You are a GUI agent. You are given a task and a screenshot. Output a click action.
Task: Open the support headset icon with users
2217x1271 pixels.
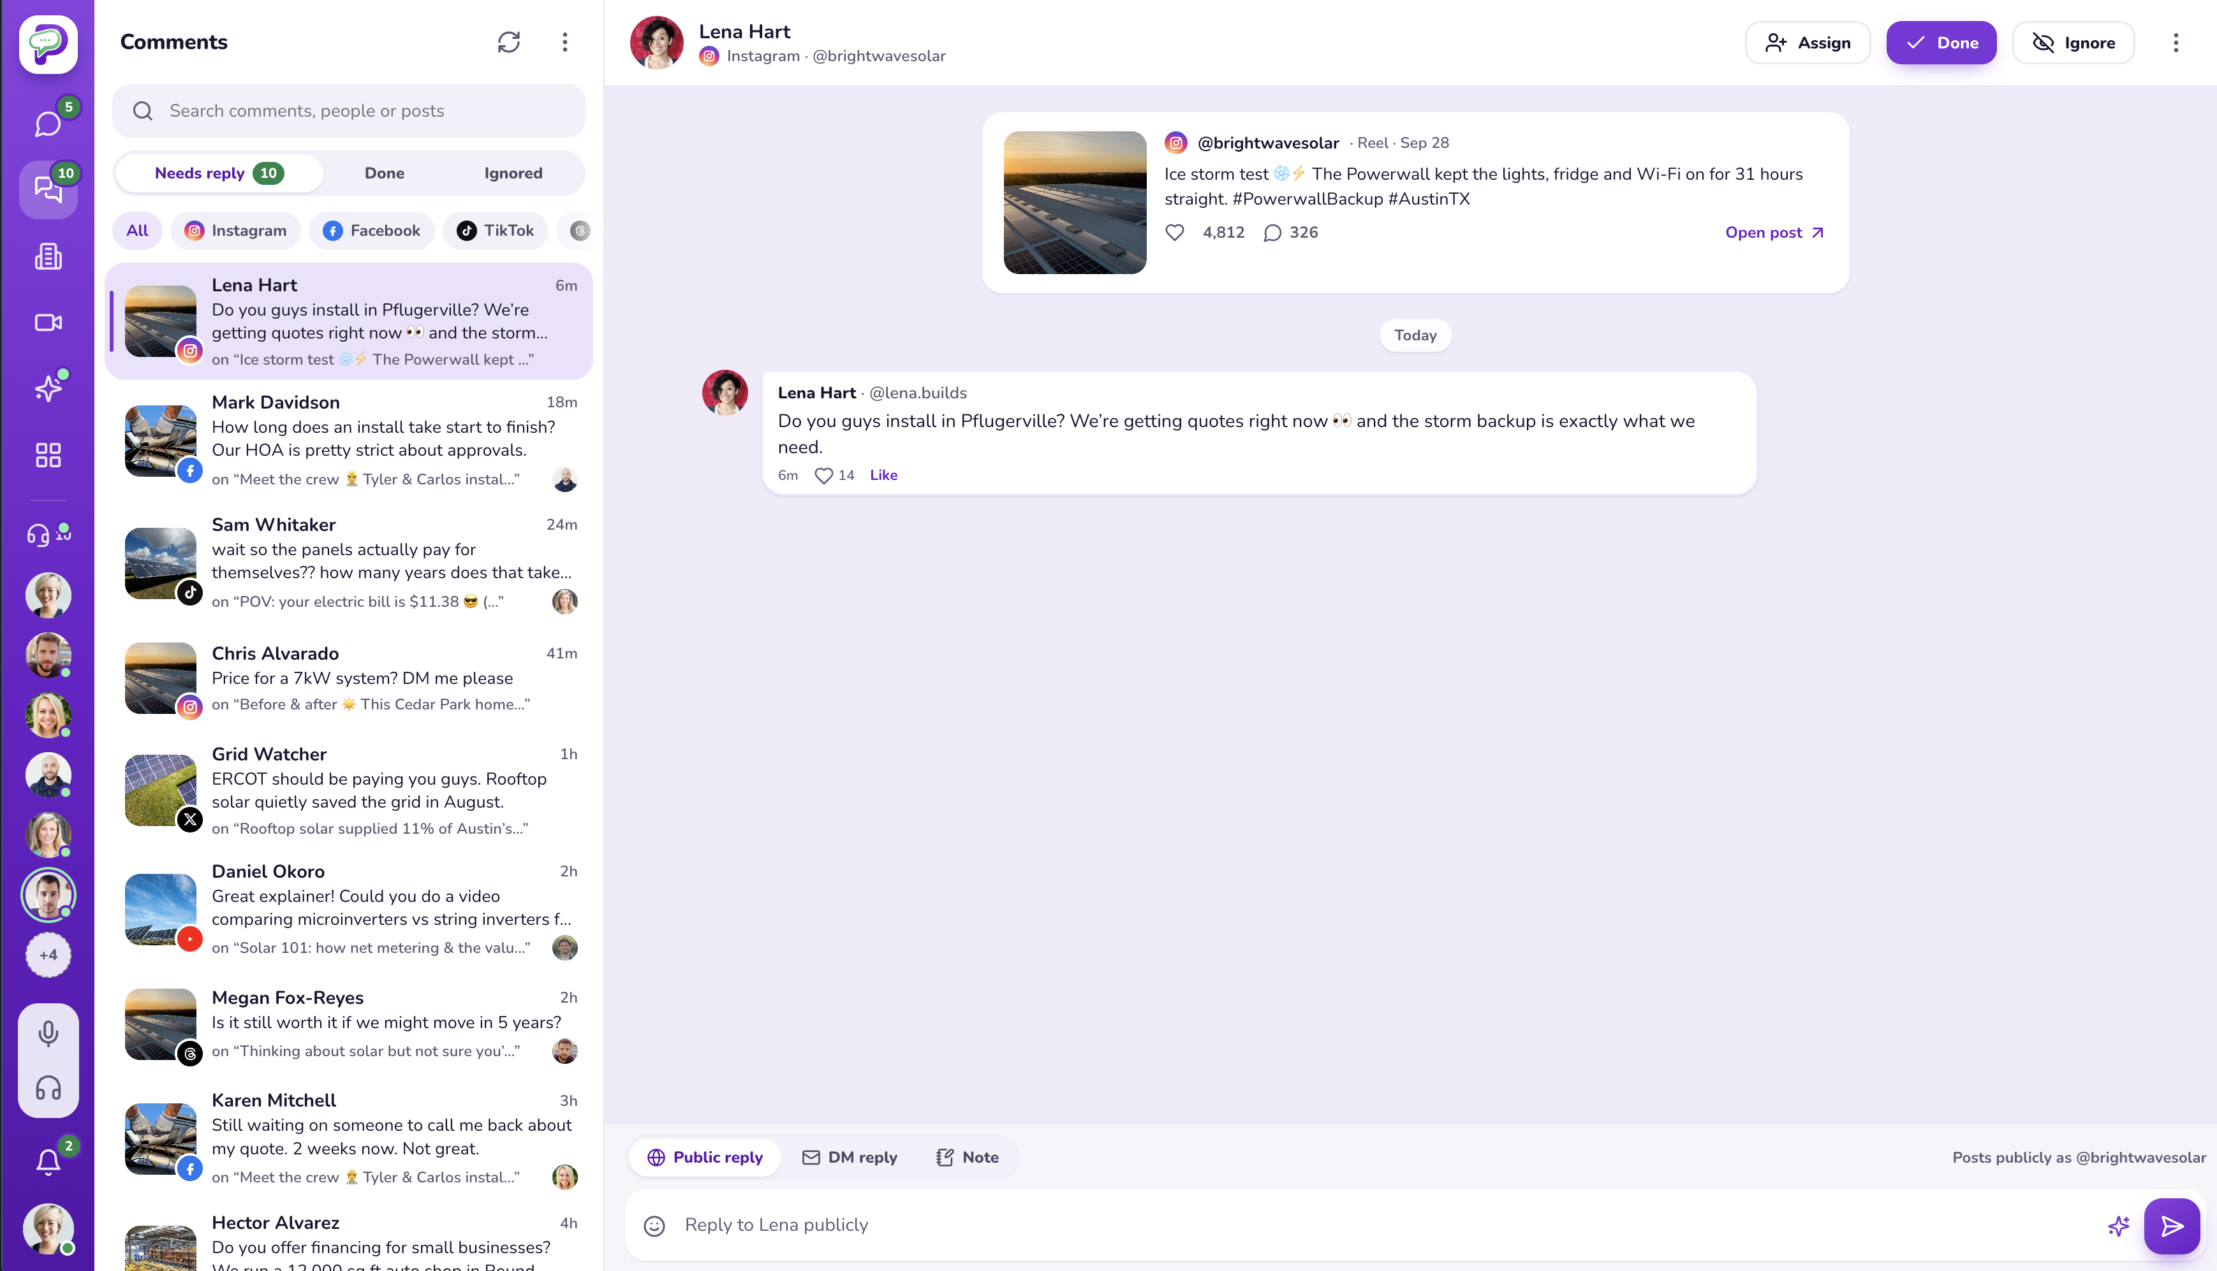[x=48, y=534]
